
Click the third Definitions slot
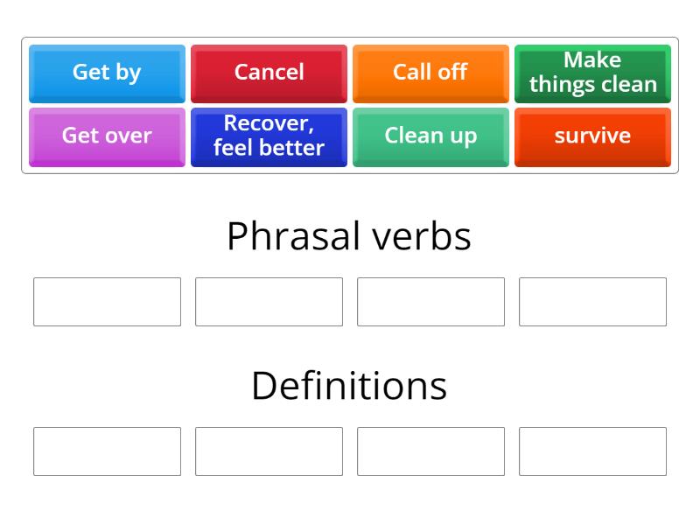430,451
